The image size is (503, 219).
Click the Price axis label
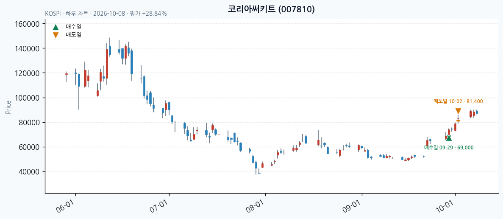click(8, 107)
